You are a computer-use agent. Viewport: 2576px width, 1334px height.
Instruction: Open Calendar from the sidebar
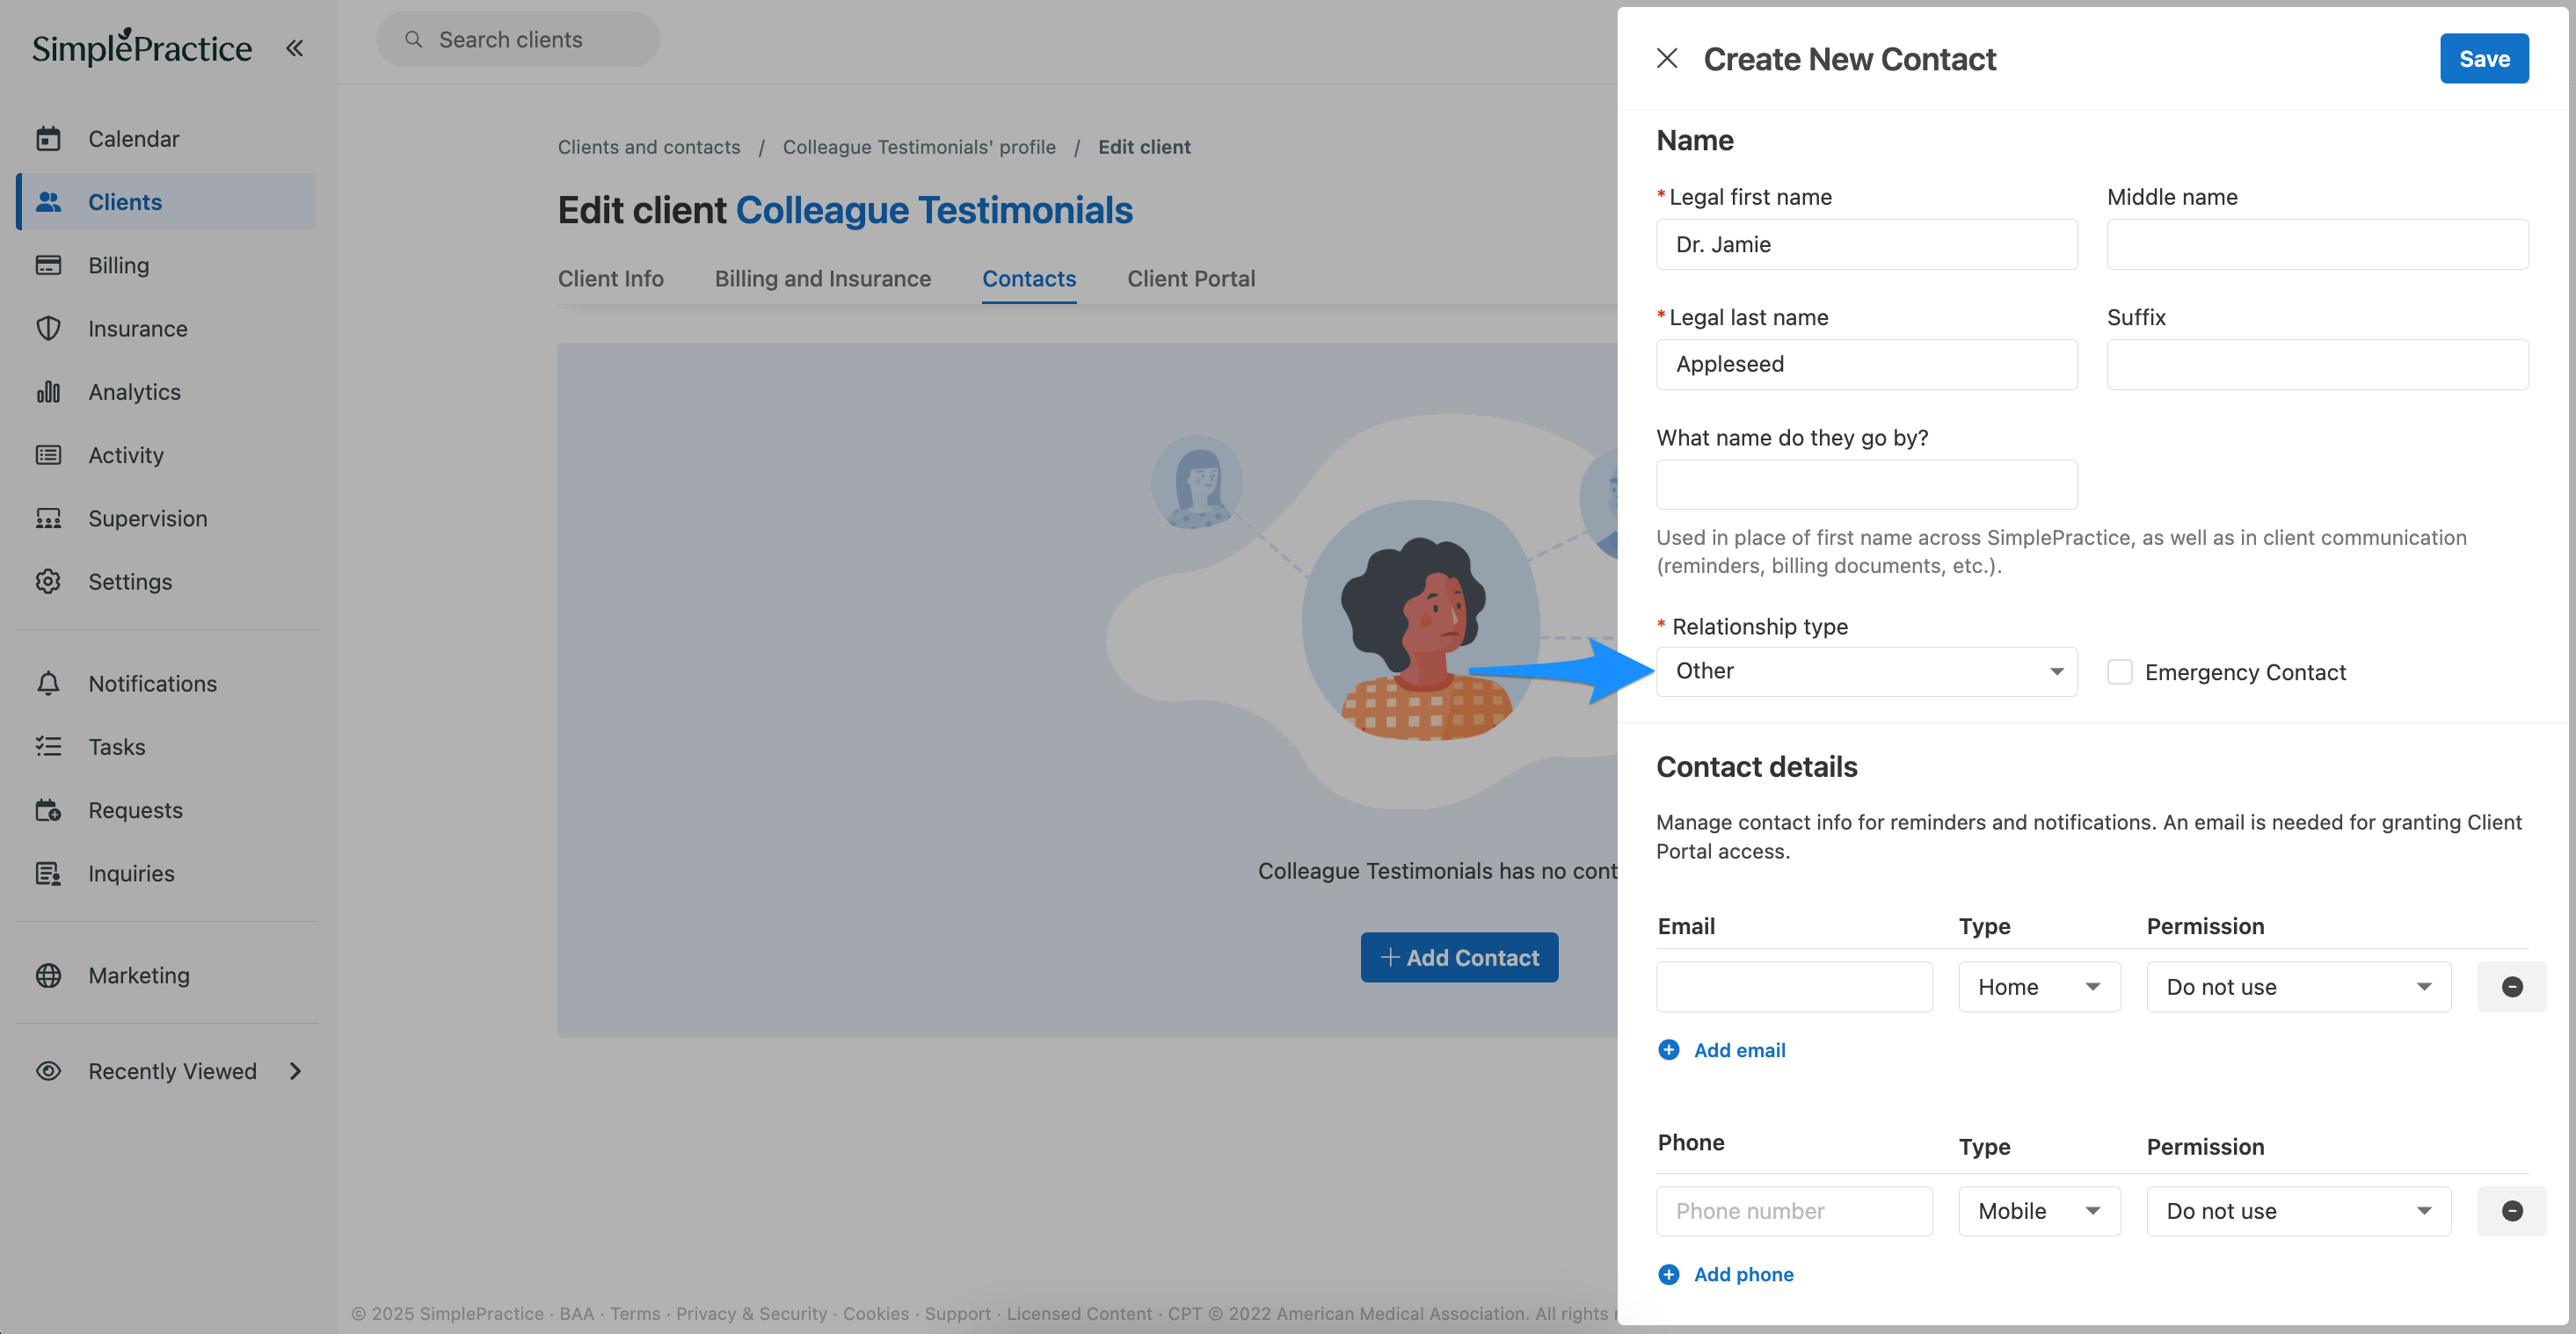pyautogui.click(x=133, y=138)
